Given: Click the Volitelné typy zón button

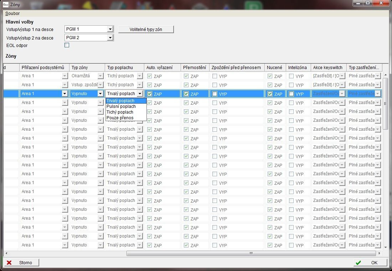Looking at the screenshot, I should (x=146, y=30).
